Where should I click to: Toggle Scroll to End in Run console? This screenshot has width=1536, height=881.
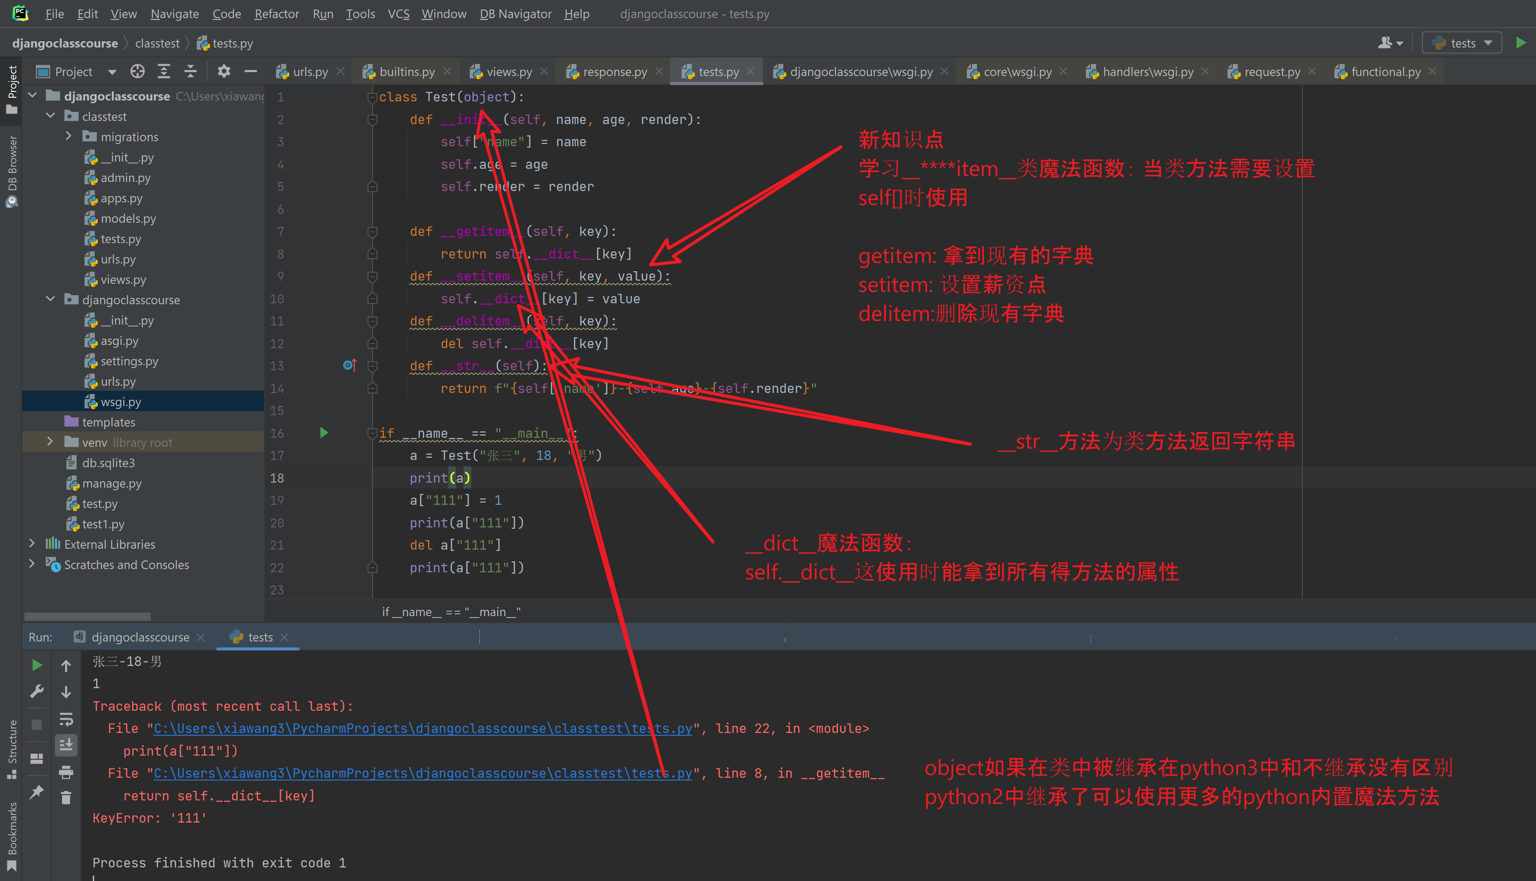click(x=66, y=744)
